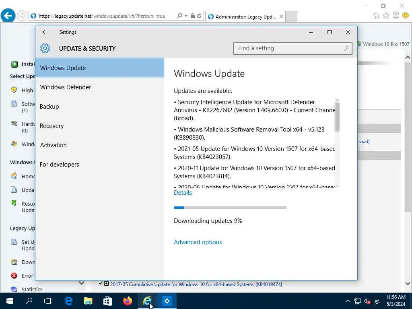Open File Explorer from taskbar
The image size is (412, 309).
tap(88, 301)
